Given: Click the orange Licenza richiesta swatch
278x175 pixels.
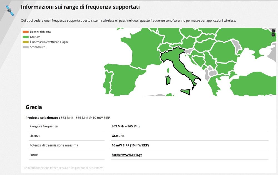Looking at the screenshot, I should pyautogui.click(x=26, y=32).
